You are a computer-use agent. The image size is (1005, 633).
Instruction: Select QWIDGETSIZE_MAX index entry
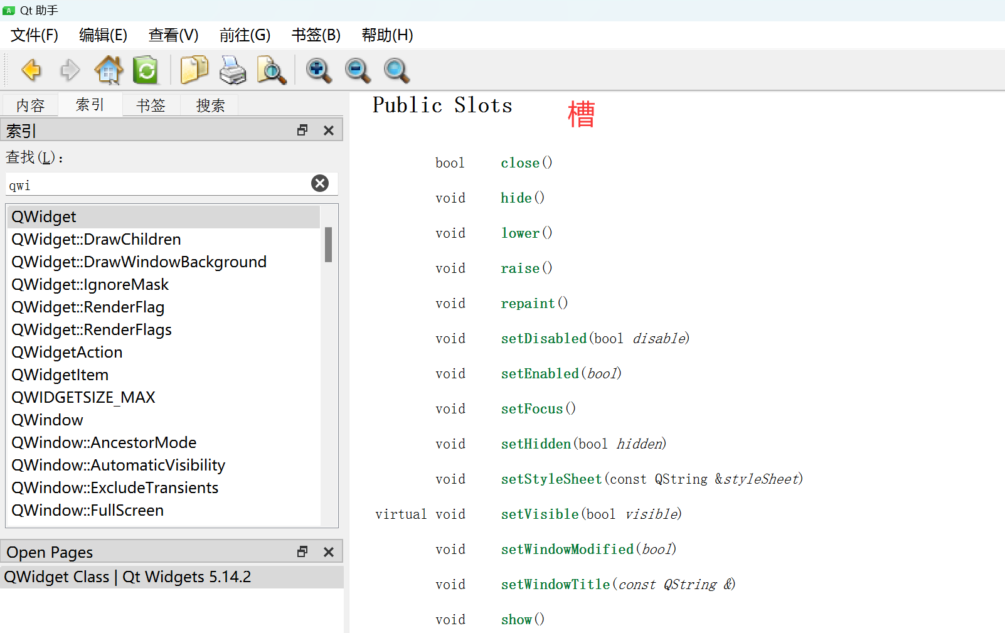pos(164,398)
